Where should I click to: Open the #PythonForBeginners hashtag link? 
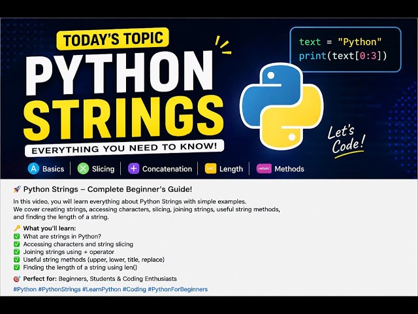click(178, 289)
